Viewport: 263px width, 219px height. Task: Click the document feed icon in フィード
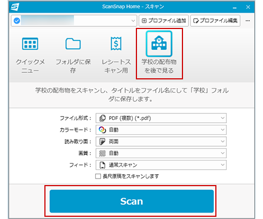[102, 165]
